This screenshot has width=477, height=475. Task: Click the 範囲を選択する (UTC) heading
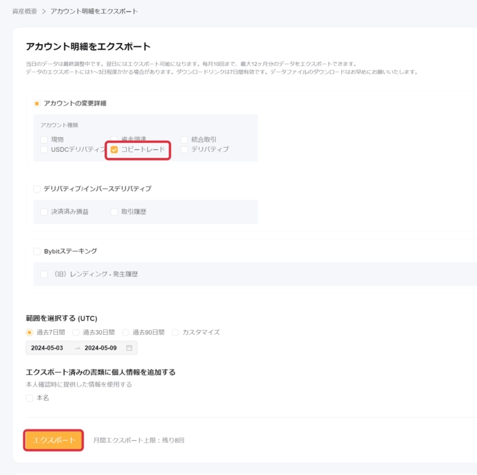click(61, 318)
